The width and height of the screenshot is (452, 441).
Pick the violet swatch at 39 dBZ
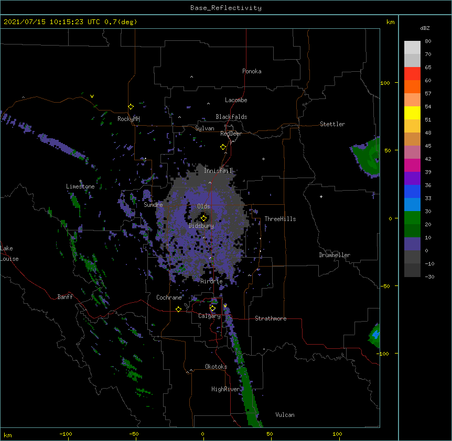[412, 179]
